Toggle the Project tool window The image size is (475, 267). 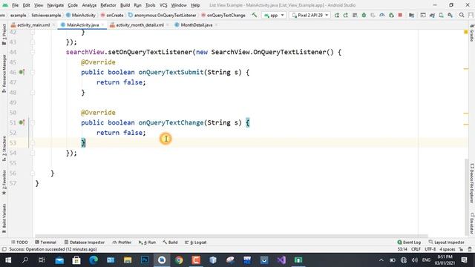point(4,35)
